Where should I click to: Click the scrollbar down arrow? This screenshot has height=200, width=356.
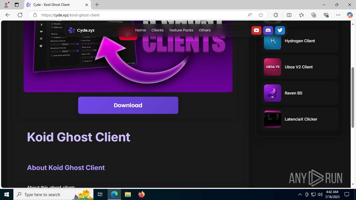click(353, 184)
